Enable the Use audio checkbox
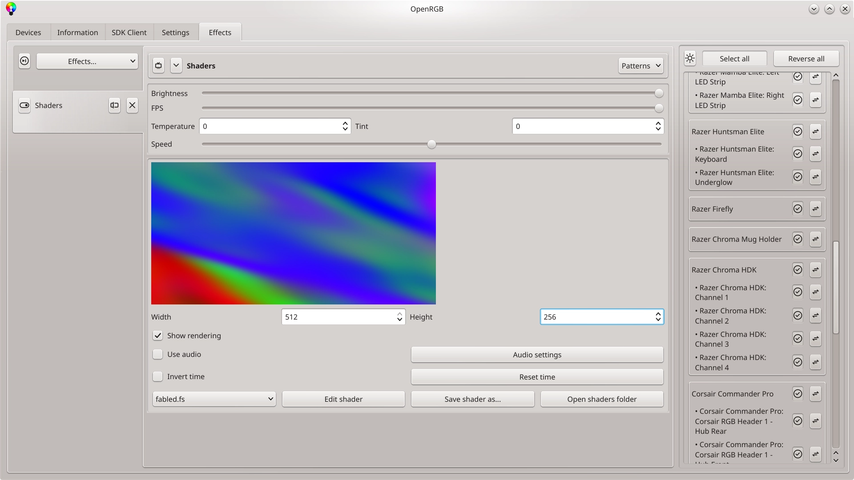Image resolution: width=854 pixels, height=480 pixels. (157, 354)
